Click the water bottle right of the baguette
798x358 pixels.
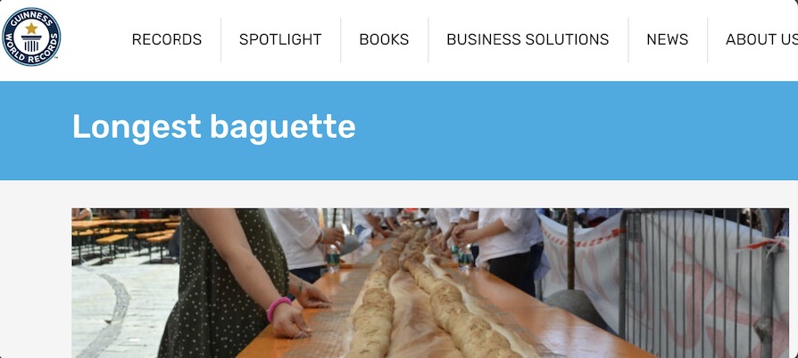[465, 257]
